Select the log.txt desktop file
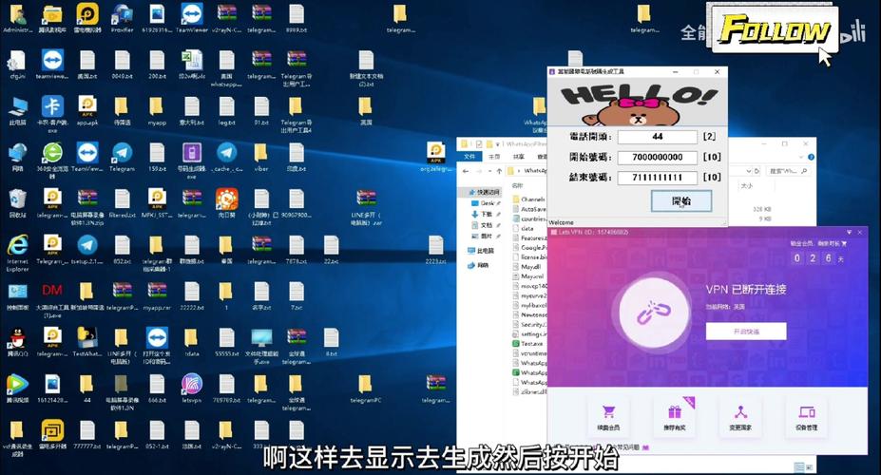The image size is (881, 475). click(x=227, y=111)
